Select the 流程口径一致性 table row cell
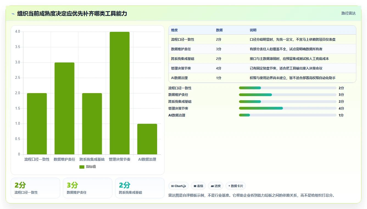Image resolution: width=367 pixels, height=209 pixels. click(183, 40)
